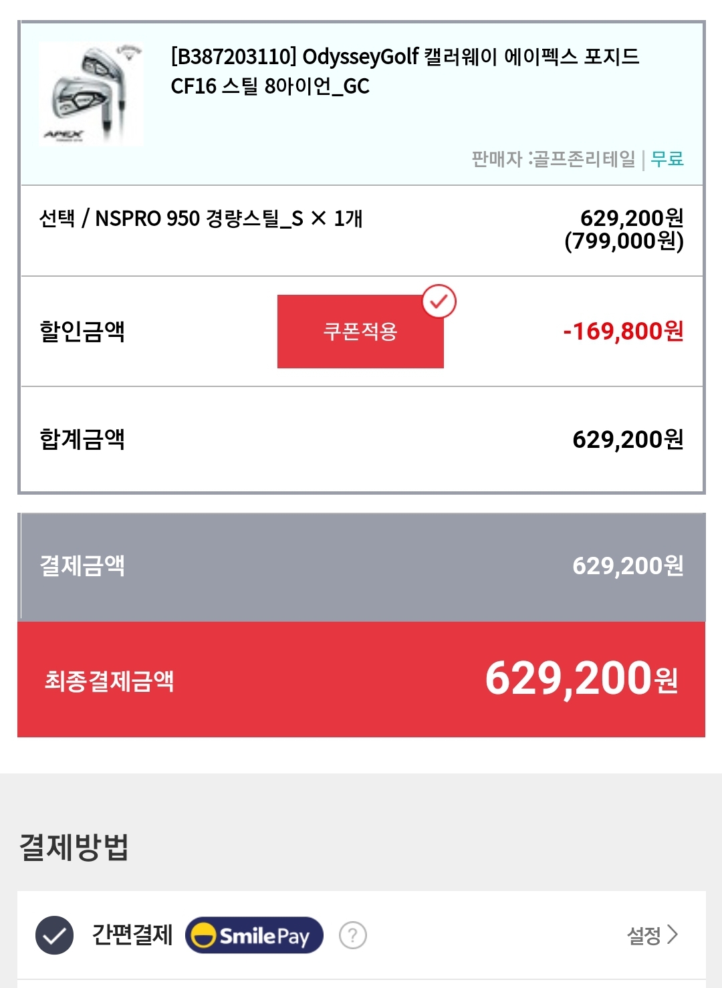Click the large final amount 629,200원
This screenshot has width=722, height=988.
pos(581,679)
